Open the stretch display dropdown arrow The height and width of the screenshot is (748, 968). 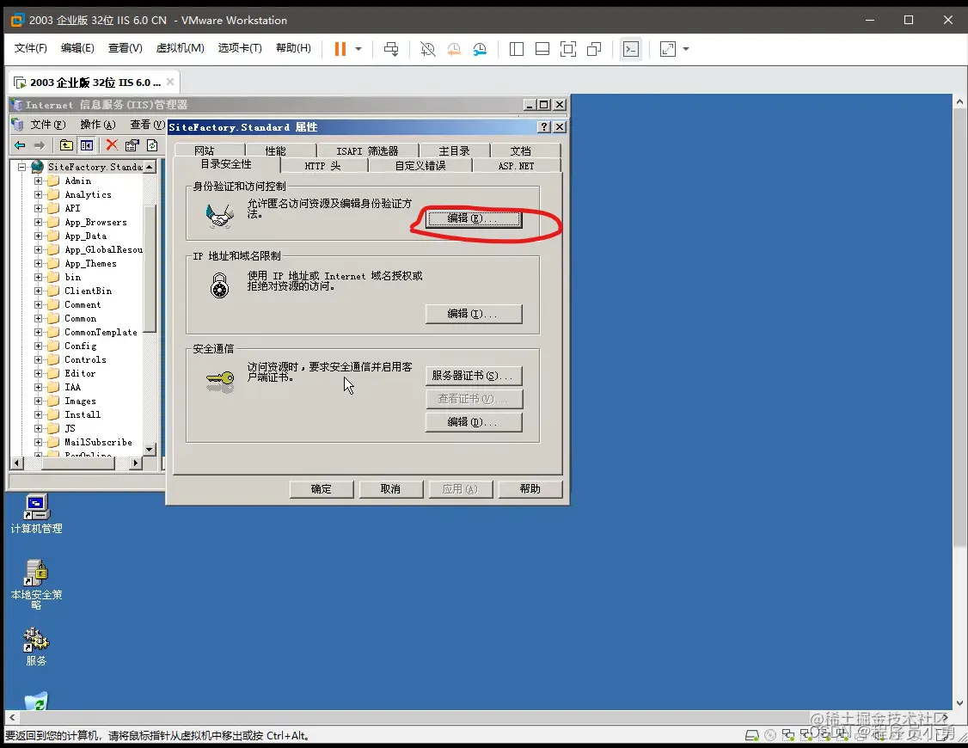click(x=686, y=49)
